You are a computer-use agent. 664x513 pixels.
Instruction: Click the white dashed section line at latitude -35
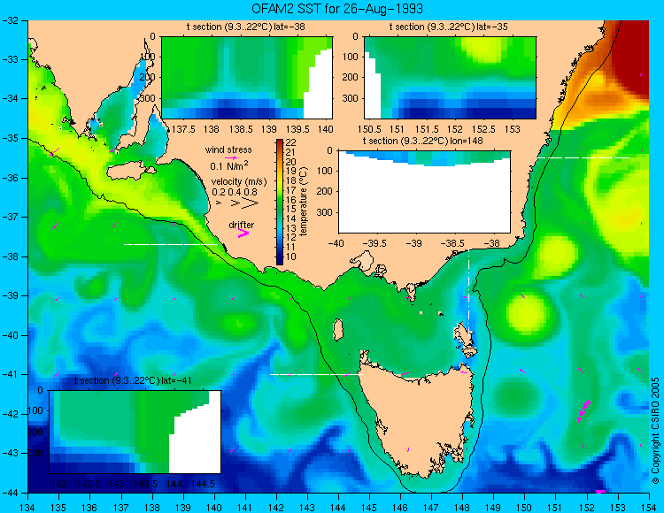tap(583, 157)
